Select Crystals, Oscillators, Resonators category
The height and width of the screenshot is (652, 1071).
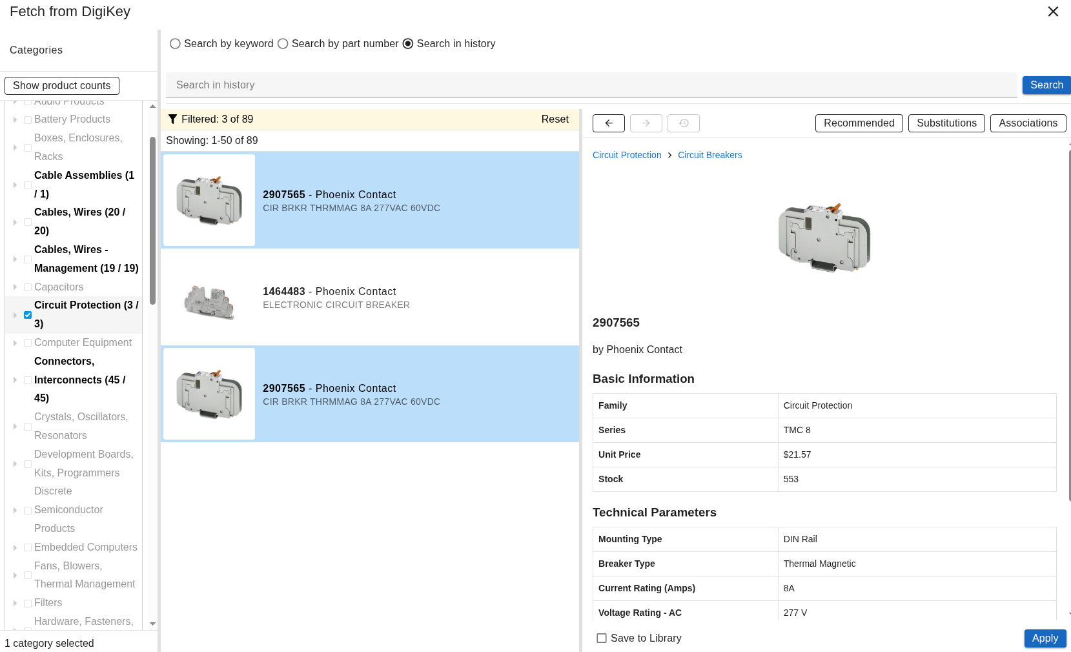pyautogui.click(x=81, y=427)
